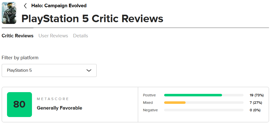Image resolution: width=271 pixels, height=123 pixels.
Task: Click the empty Negative reviews bar
Action: [x=204, y=110]
